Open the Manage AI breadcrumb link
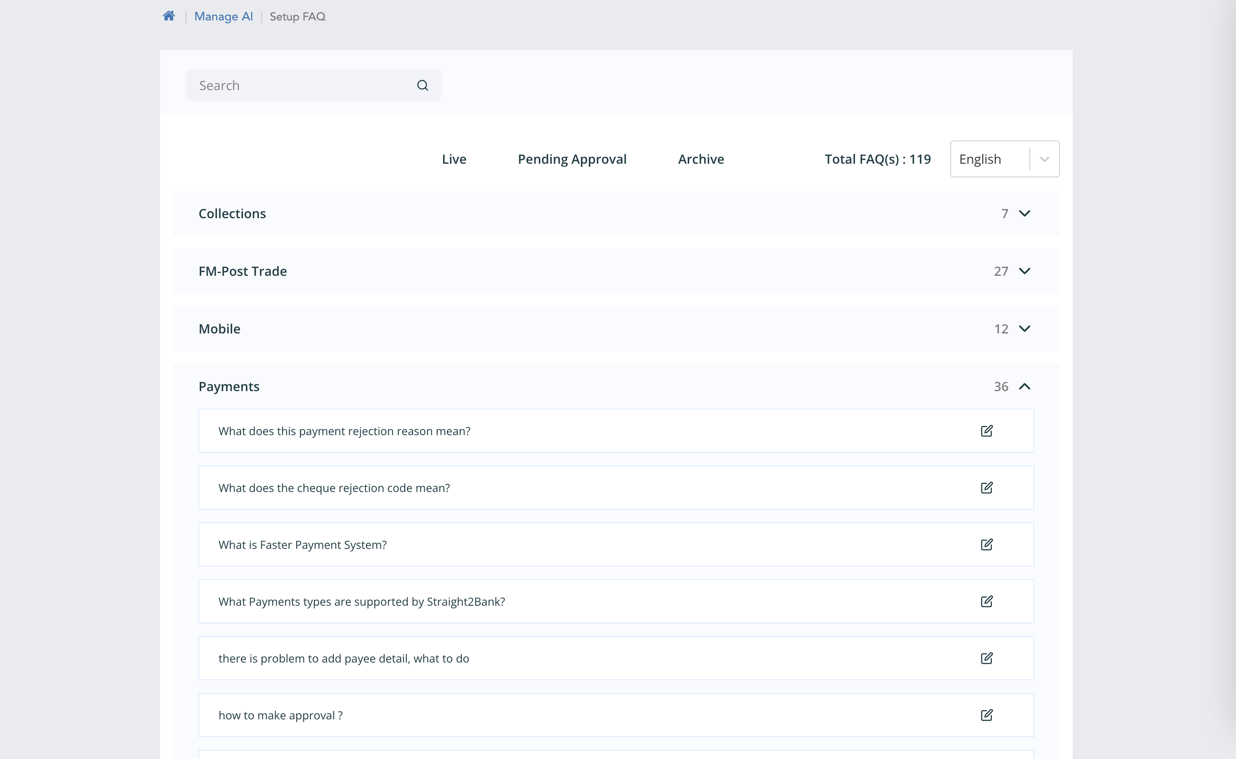Viewport: 1236px width, 759px height. (223, 16)
